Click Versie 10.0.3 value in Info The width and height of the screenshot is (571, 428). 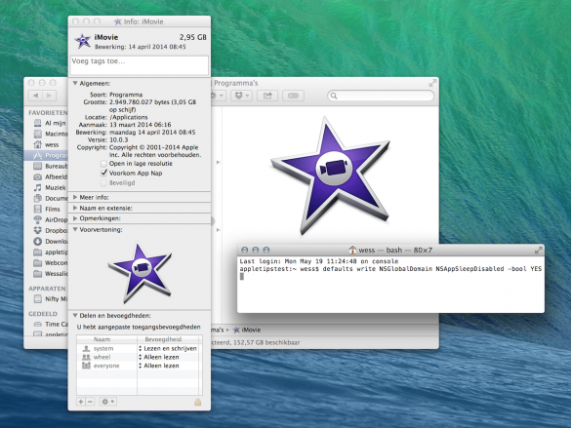click(119, 139)
